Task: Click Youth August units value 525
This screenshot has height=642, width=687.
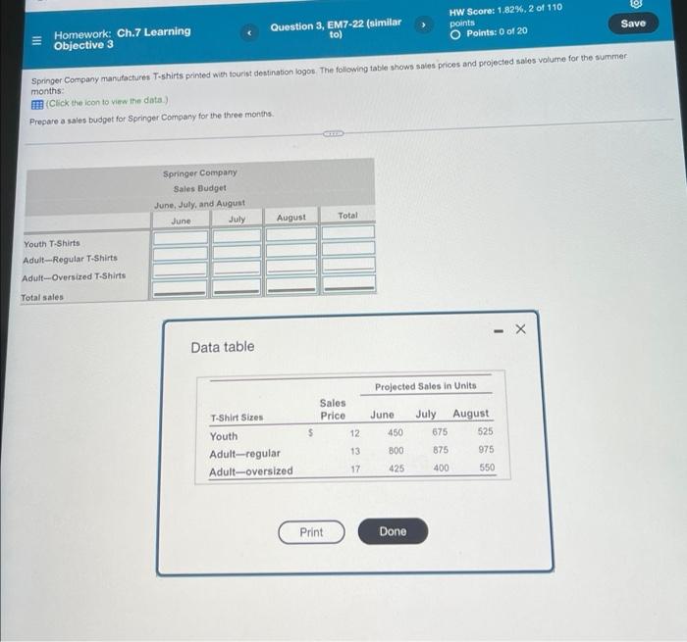Action: [486, 431]
